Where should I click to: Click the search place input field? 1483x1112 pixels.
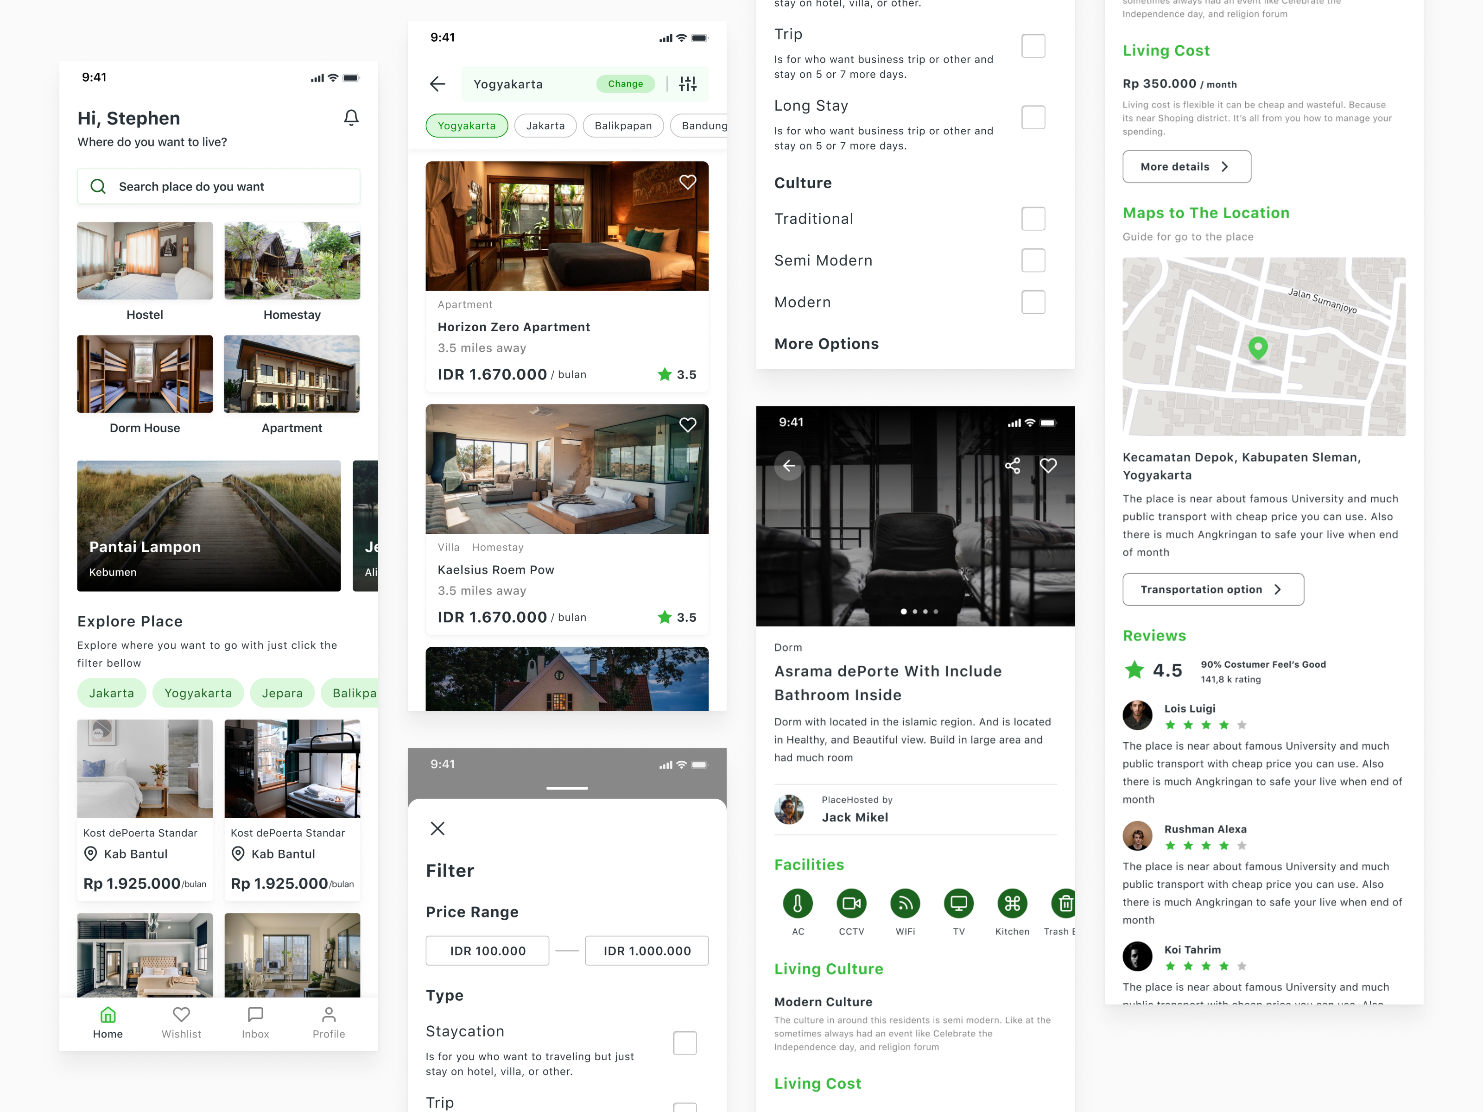pos(219,186)
